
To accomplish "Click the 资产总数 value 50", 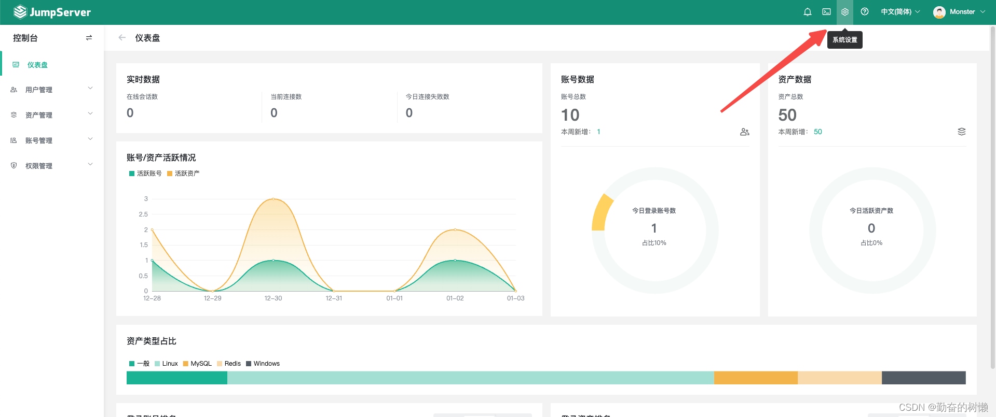I will [x=787, y=115].
